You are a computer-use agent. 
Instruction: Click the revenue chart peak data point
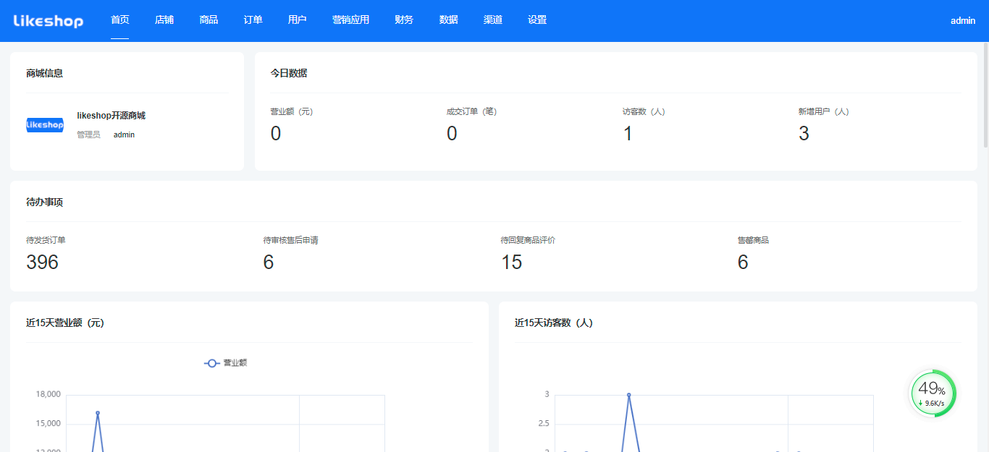(98, 413)
